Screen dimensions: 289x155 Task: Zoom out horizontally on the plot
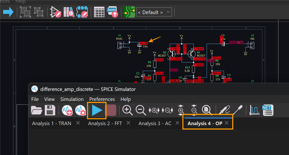click(x=167, y=111)
